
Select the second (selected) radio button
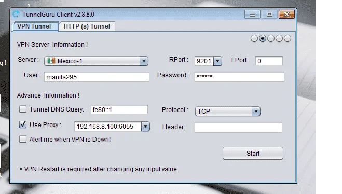click(x=263, y=38)
